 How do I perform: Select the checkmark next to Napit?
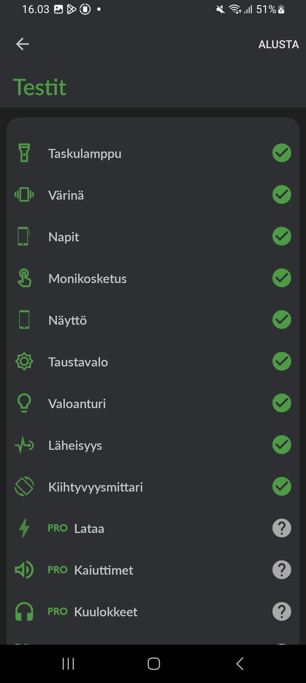tap(281, 236)
